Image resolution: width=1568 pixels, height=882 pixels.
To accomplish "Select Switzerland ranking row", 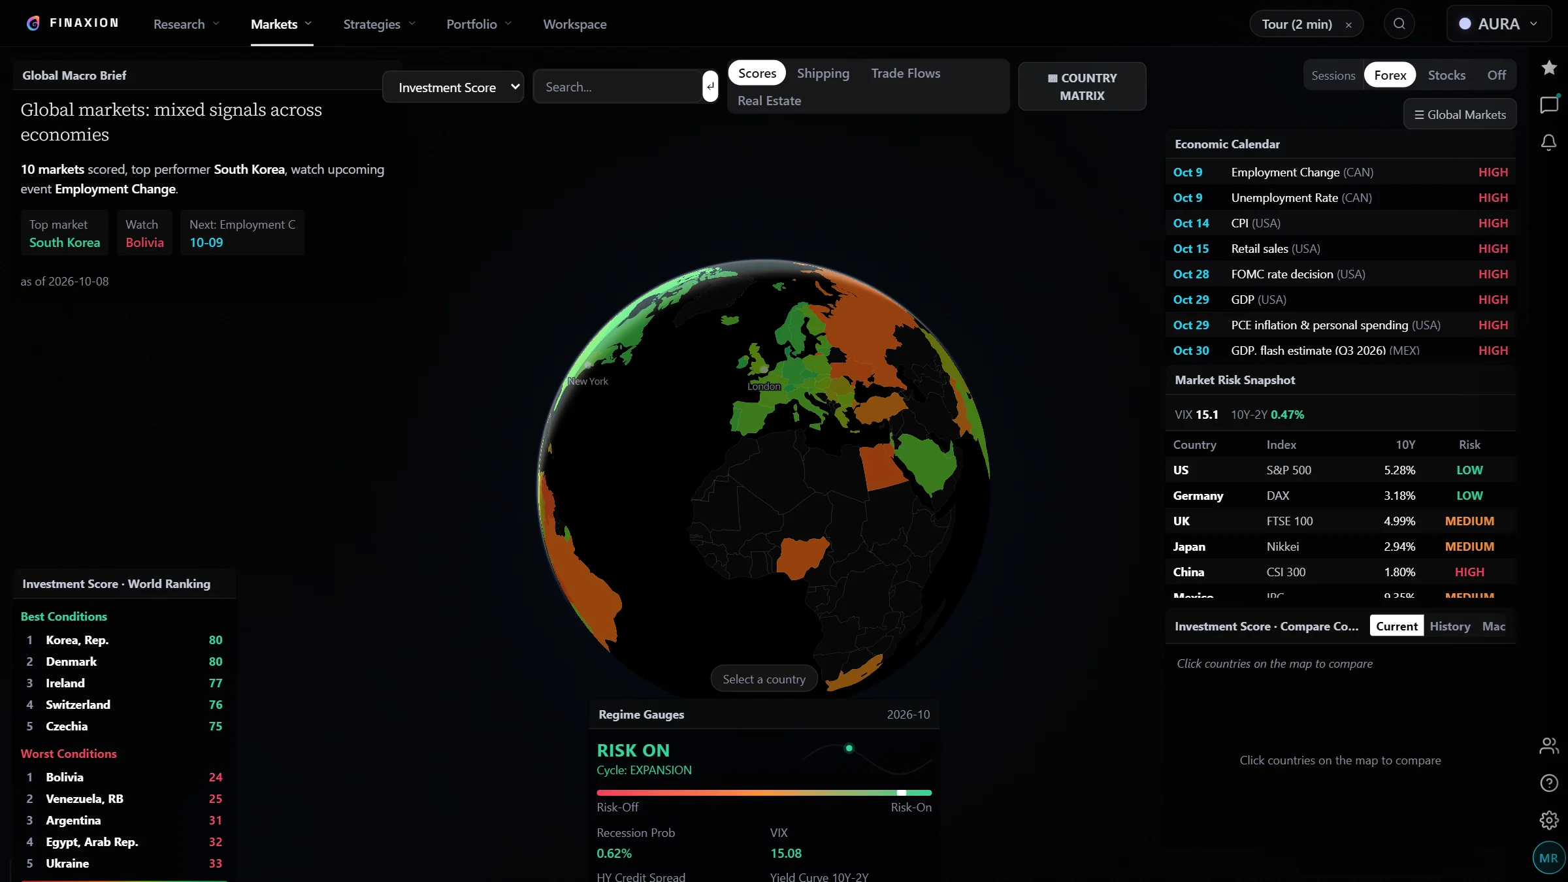I will pyautogui.click(x=124, y=704).
